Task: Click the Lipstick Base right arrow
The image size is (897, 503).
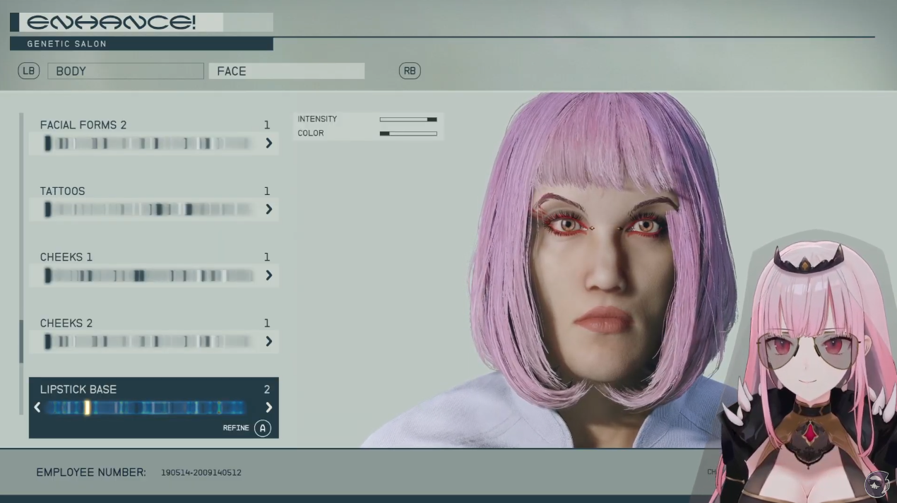Action: click(268, 407)
